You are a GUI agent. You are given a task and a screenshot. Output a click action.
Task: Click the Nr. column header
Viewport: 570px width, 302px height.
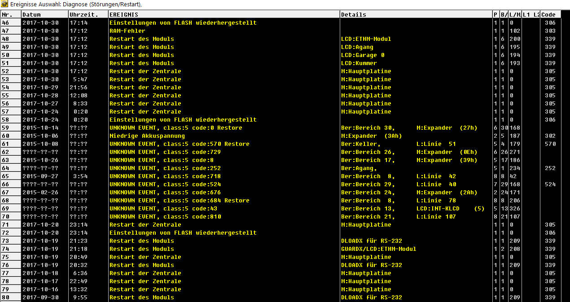[x=10, y=14]
